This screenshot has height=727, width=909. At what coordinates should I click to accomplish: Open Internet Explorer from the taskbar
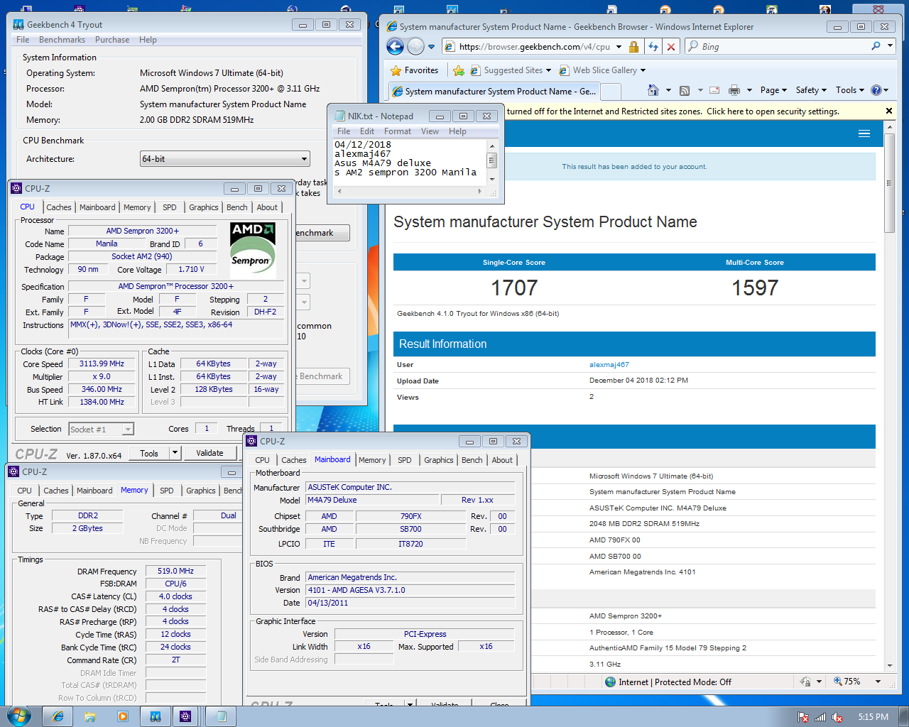point(58,716)
